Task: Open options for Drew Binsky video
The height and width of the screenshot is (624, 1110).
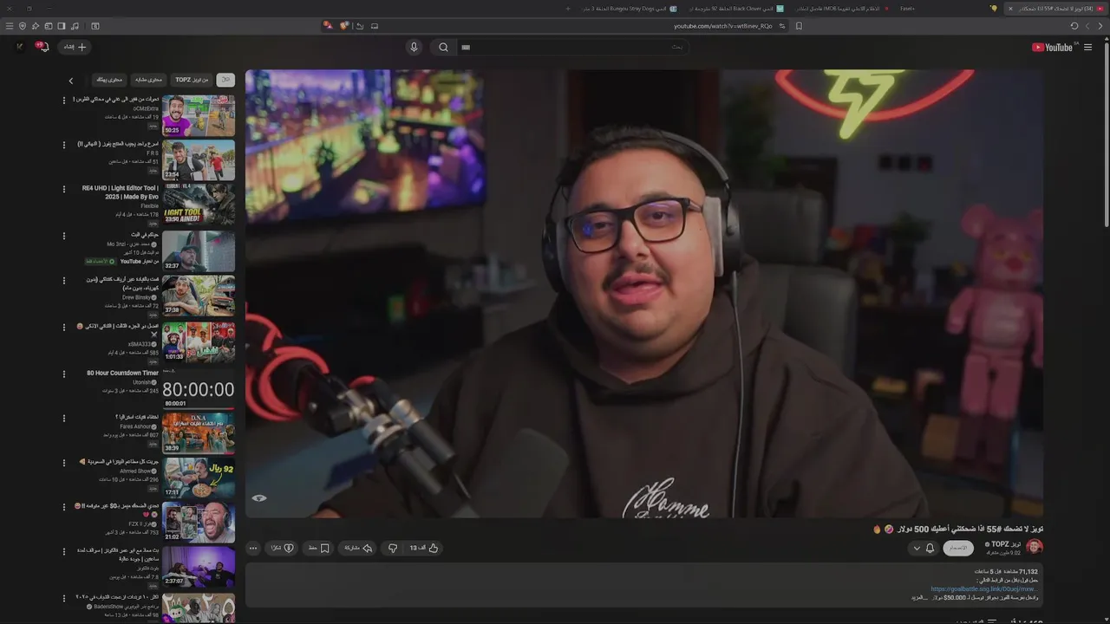Action: (x=63, y=282)
